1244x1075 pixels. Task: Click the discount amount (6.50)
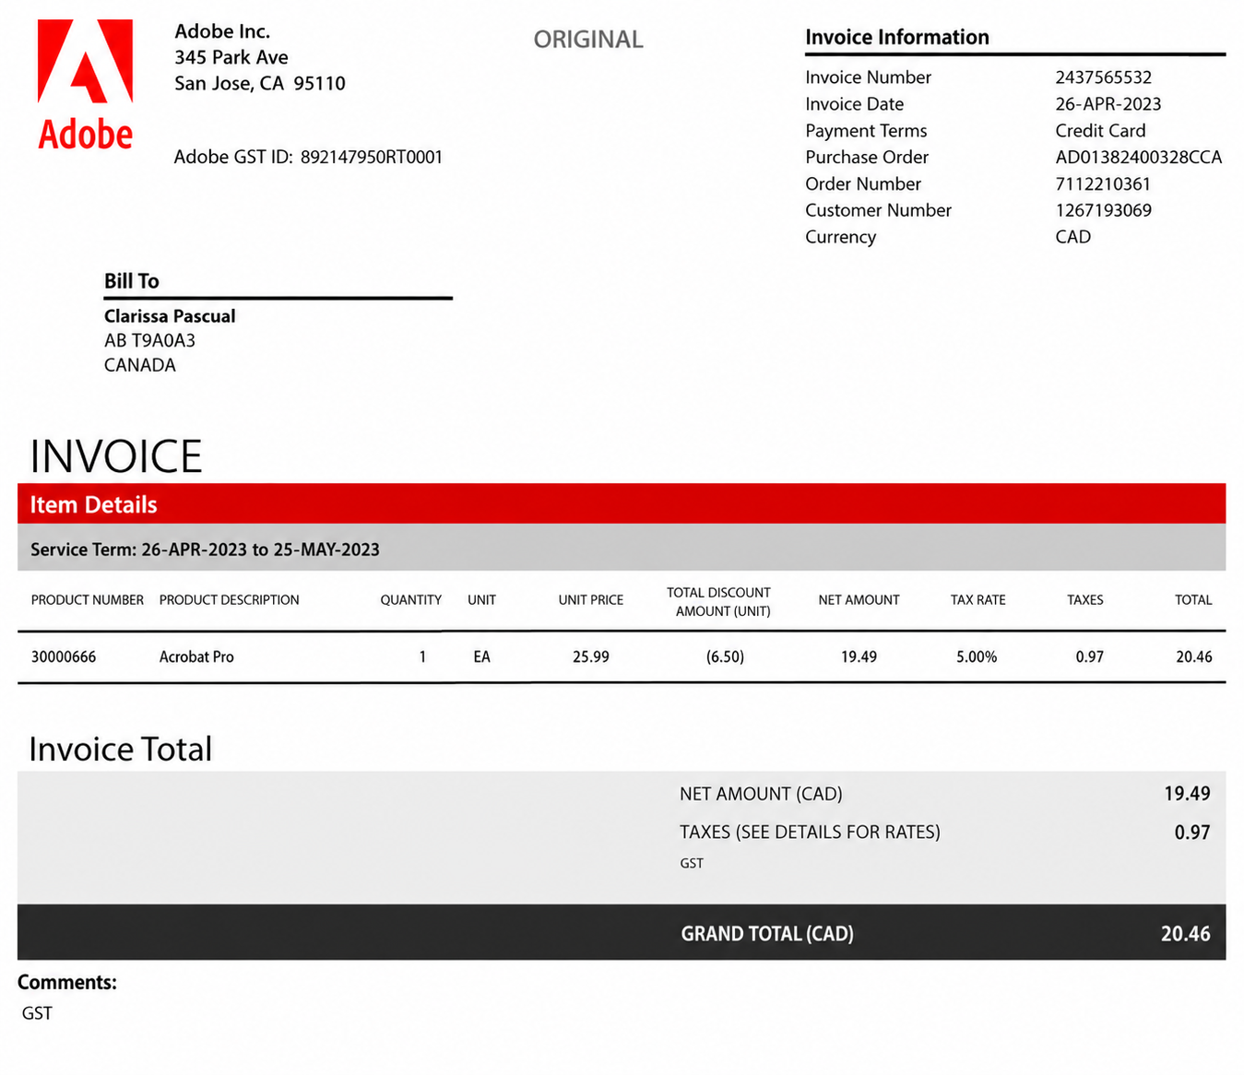725,657
